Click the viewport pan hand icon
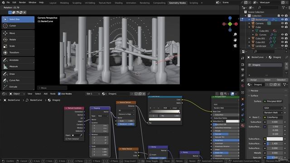The width and height of the screenshot is (290, 163). 235,40
